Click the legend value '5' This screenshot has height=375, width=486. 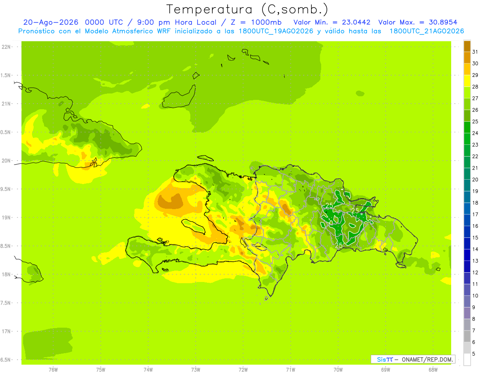coord(474,354)
